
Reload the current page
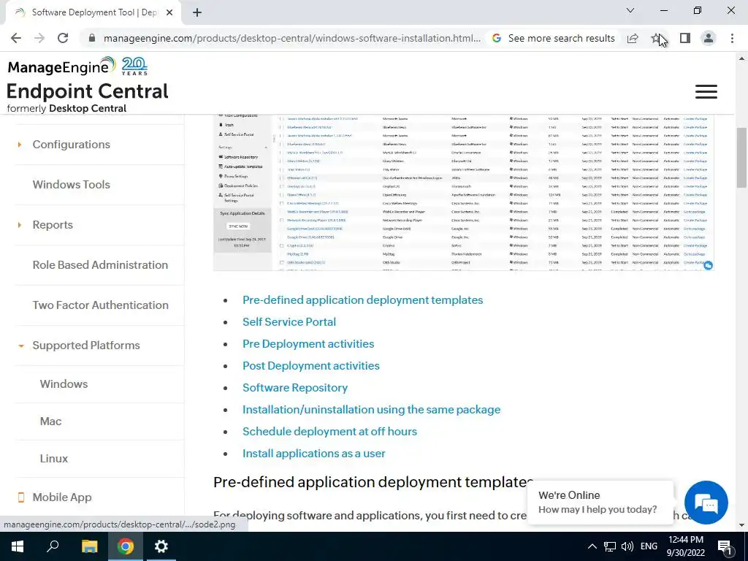(63, 38)
